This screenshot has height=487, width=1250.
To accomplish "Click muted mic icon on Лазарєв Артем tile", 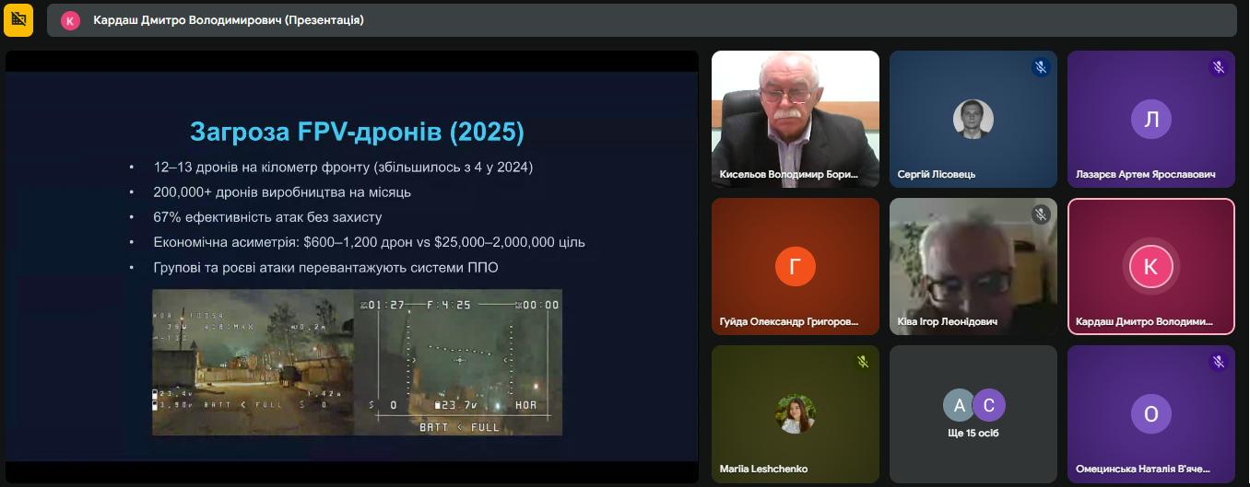I will coord(1218,67).
